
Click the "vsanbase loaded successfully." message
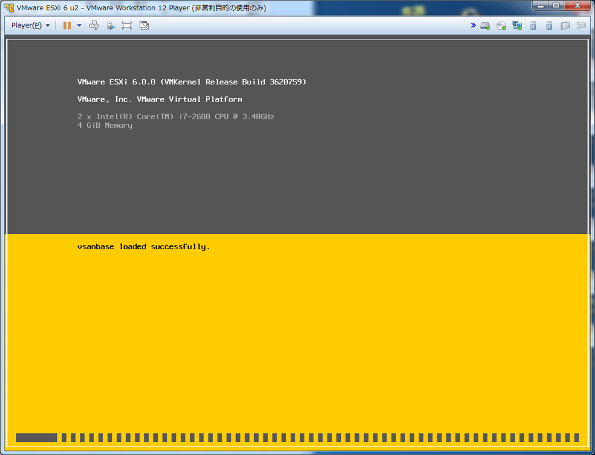click(x=144, y=247)
